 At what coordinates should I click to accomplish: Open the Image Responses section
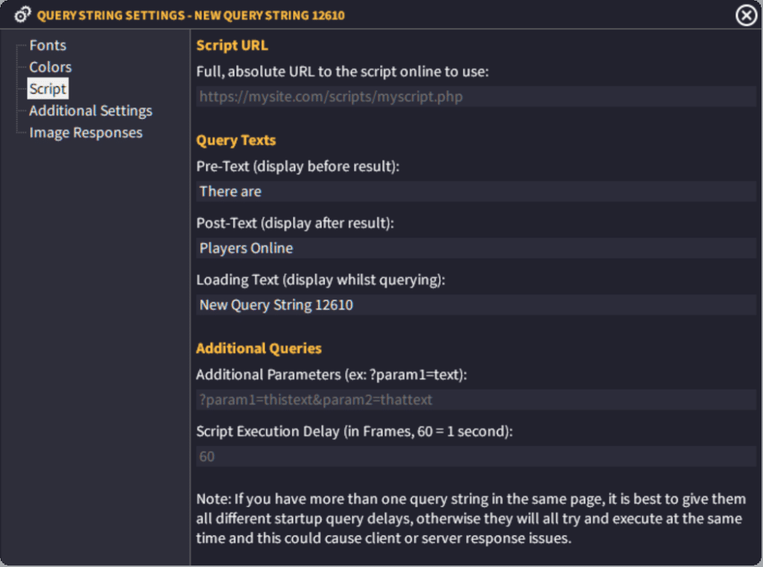coord(86,133)
